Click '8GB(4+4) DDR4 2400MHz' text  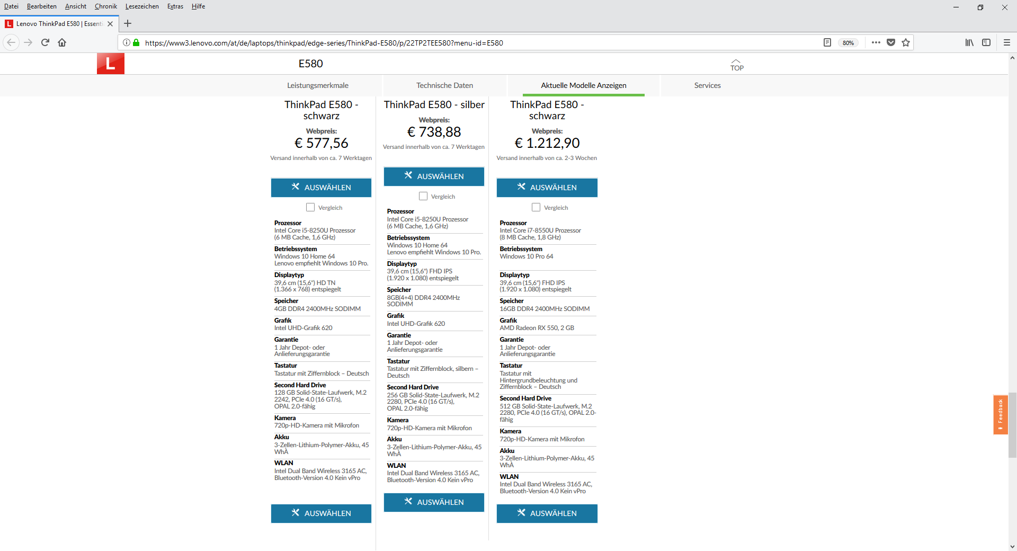(x=423, y=298)
